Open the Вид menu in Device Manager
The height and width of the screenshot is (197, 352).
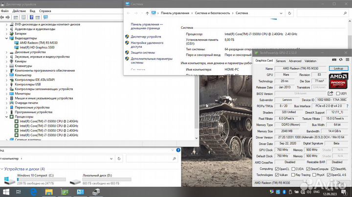32,11
